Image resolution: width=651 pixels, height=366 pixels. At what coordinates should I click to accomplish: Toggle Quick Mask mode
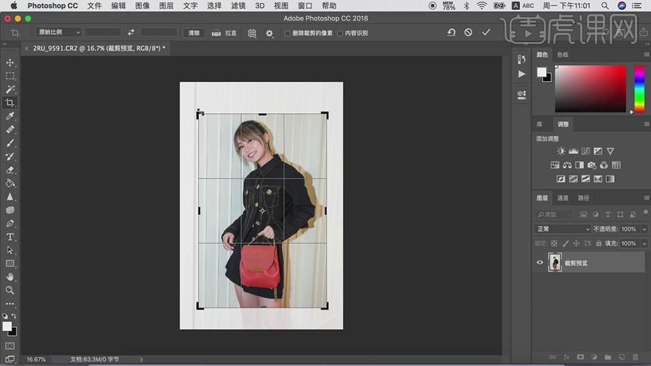click(x=10, y=346)
